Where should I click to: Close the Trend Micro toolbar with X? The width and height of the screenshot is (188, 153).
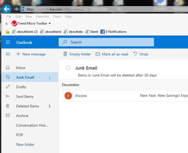(7, 24)
